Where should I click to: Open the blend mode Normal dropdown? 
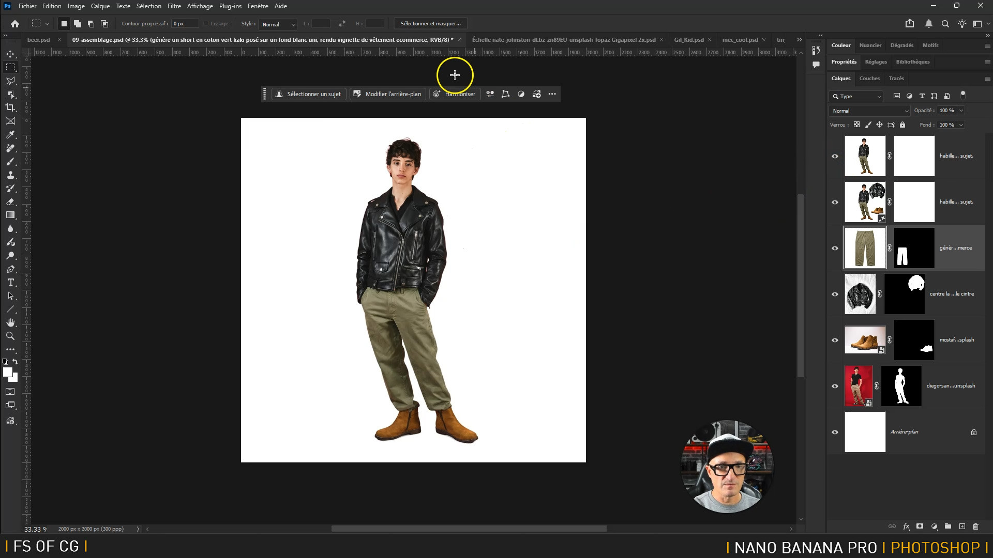[870, 111]
